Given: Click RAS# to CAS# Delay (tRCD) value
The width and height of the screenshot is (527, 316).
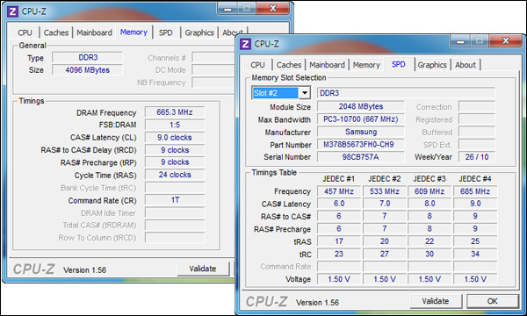Looking at the screenshot, I should pyautogui.click(x=175, y=150).
